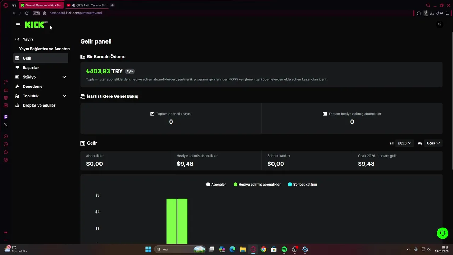
Task: Open Yıl 2026 dropdown
Action: click(x=404, y=143)
